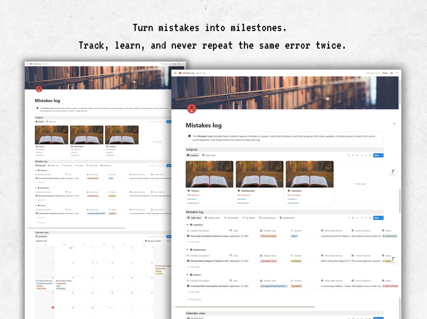Collapse the Mathematics group in back window

[x=36, y=188]
